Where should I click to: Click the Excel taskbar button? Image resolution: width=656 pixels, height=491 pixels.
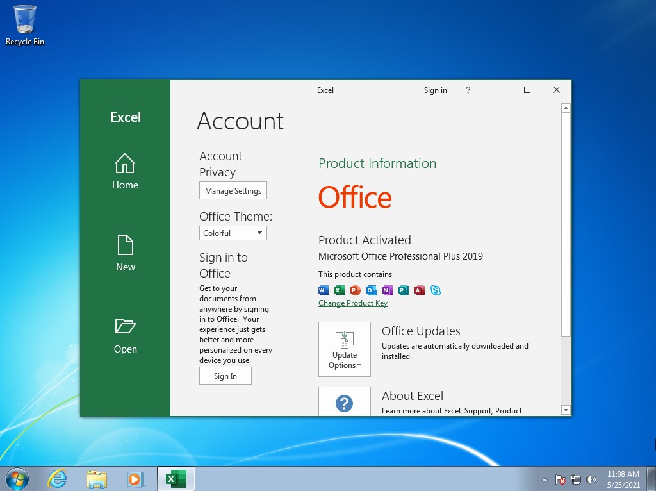176,479
